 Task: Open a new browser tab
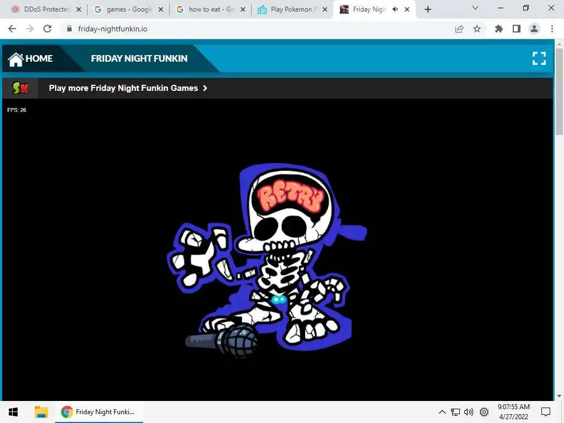pos(427,9)
